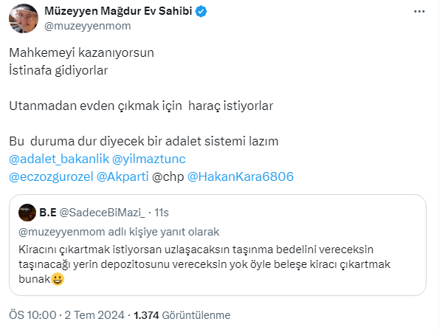The width and height of the screenshot is (445, 330).
Task: Open the @adalet_bakanlik mention
Action: [60, 159]
